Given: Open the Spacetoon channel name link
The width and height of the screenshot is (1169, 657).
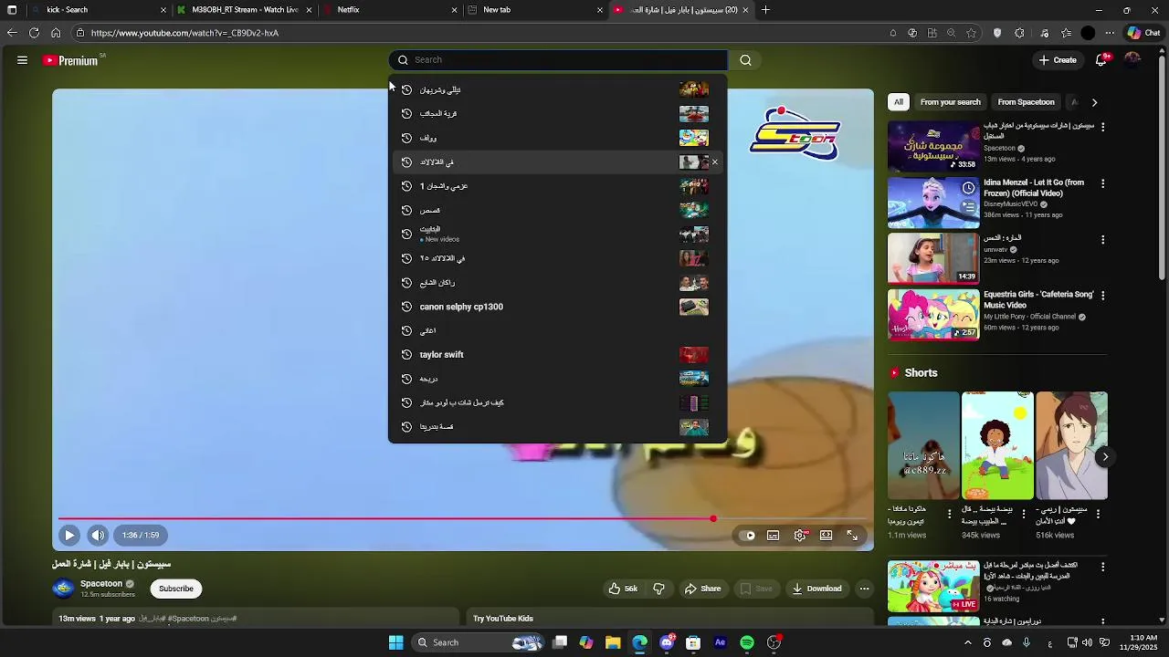Looking at the screenshot, I should click(x=101, y=584).
